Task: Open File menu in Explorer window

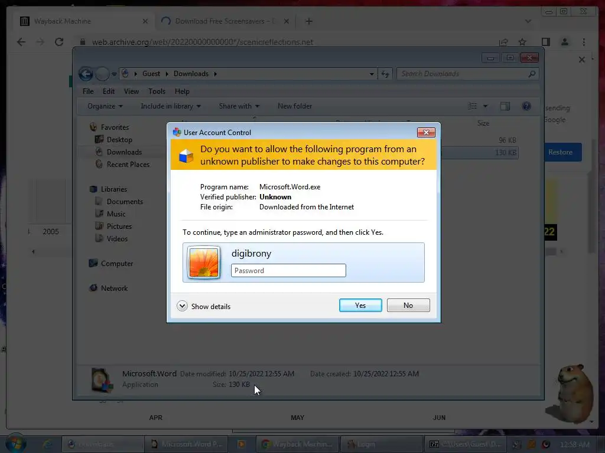Action: pyautogui.click(x=88, y=91)
